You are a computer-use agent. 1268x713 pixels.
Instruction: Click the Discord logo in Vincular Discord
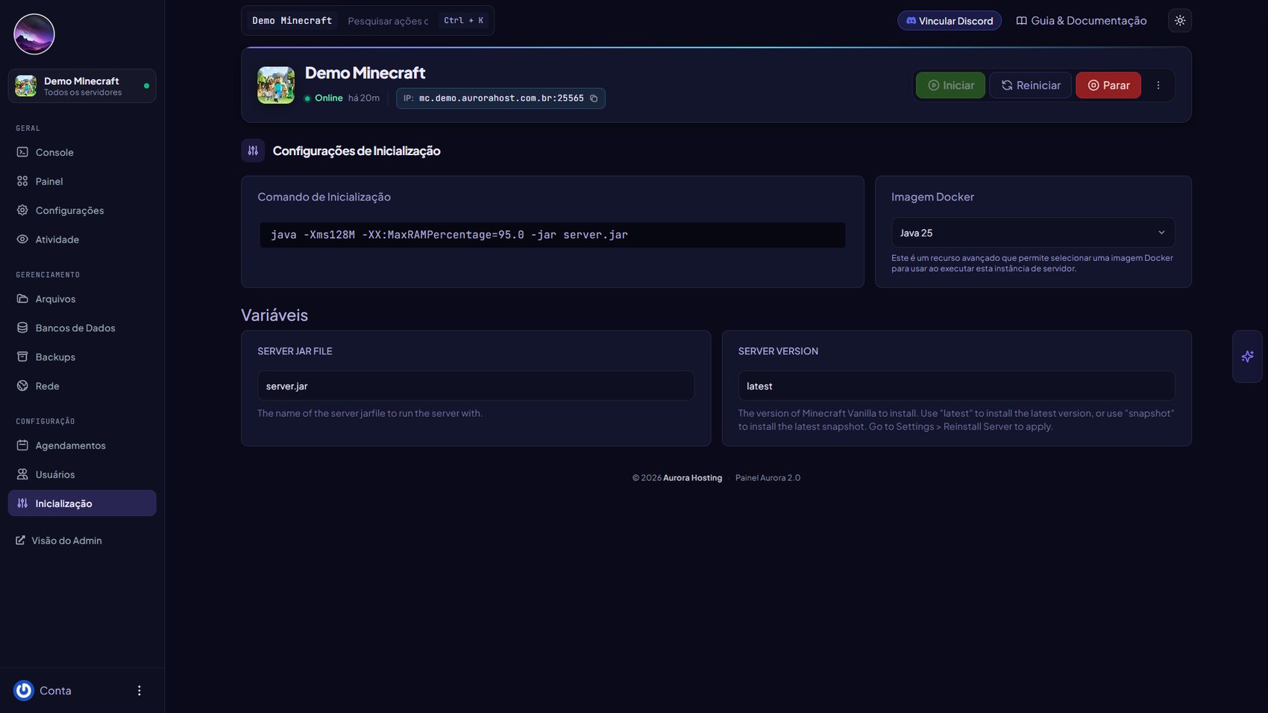tap(911, 21)
